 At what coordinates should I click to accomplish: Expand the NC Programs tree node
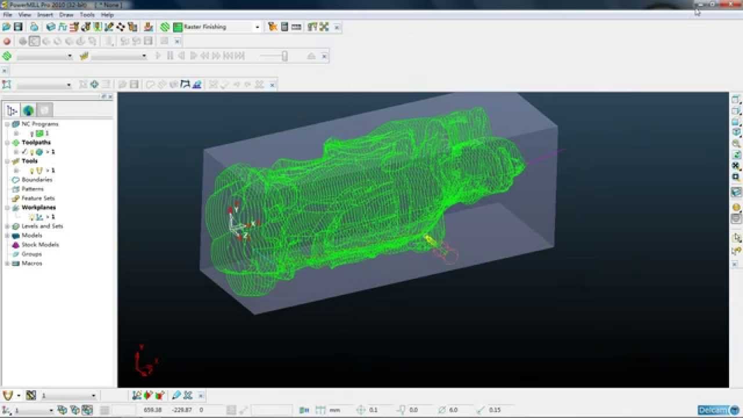8,124
